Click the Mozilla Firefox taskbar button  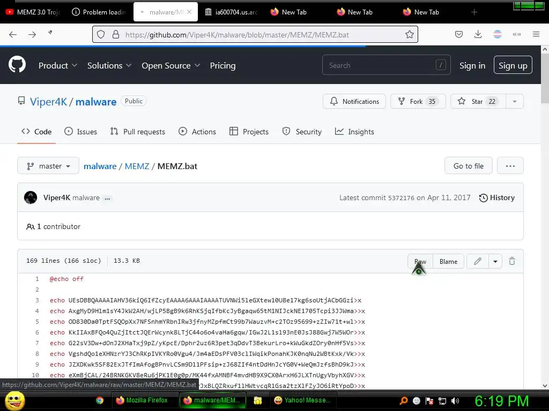pyautogui.click(x=145, y=400)
